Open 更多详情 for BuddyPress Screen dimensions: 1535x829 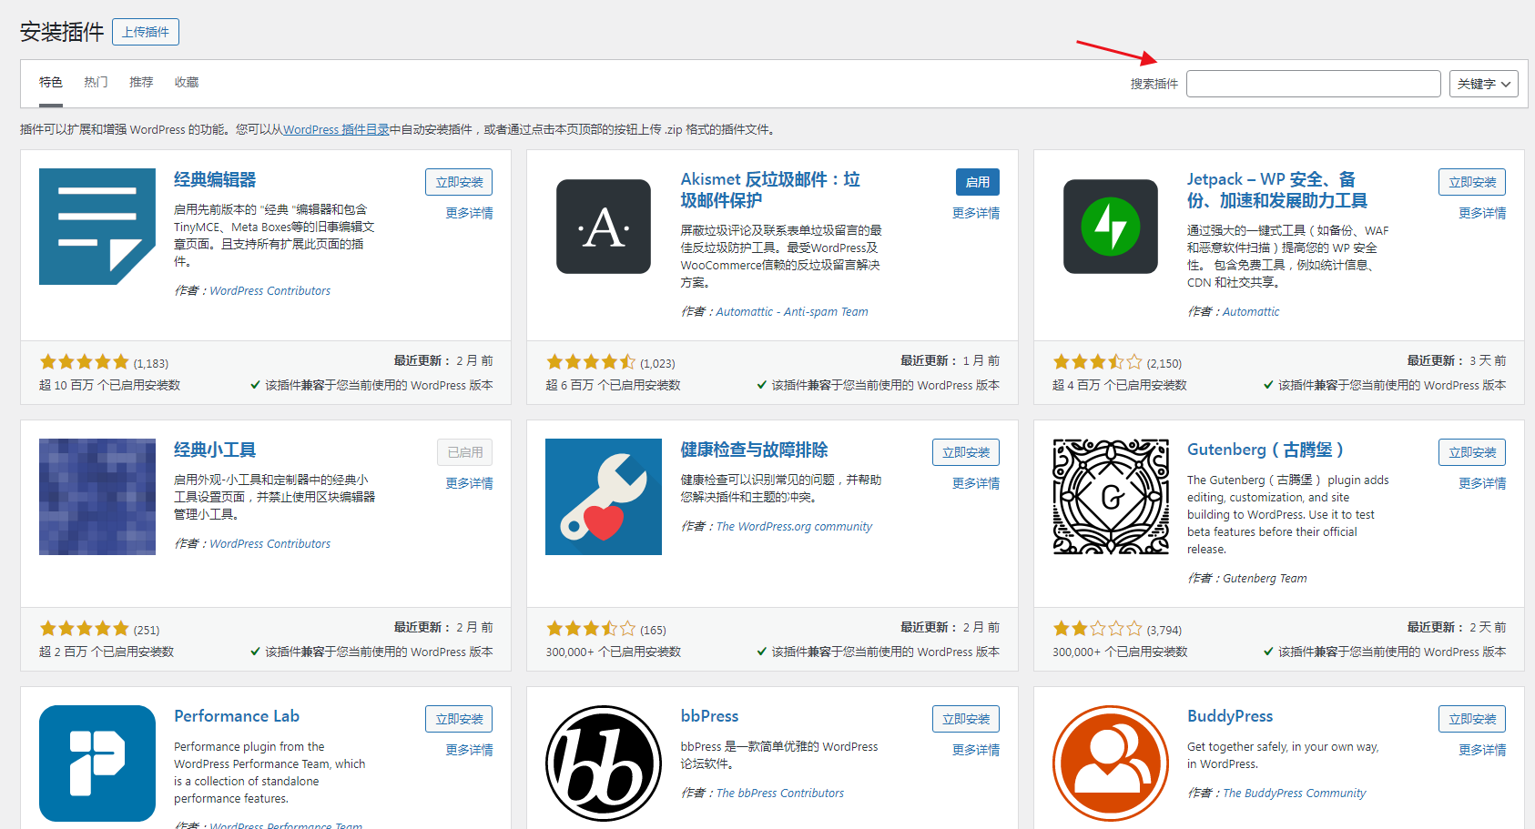point(1482,750)
